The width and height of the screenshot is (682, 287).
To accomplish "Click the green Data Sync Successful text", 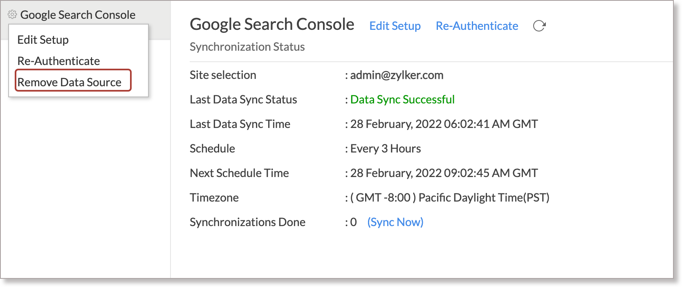I will tap(402, 100).
